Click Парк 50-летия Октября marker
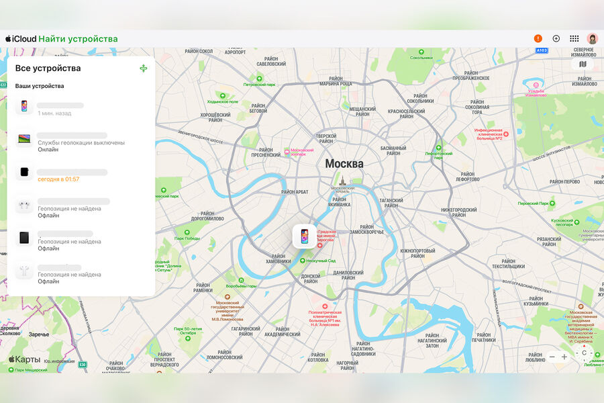This screenshot has width=604, height=403. click(188, 339)
